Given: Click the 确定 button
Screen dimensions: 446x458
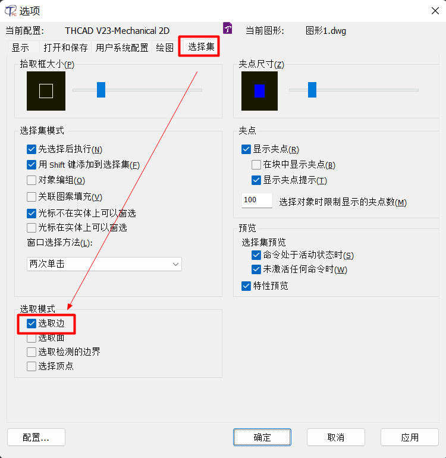Looking at the screenshot, I should tap(262, 437).
